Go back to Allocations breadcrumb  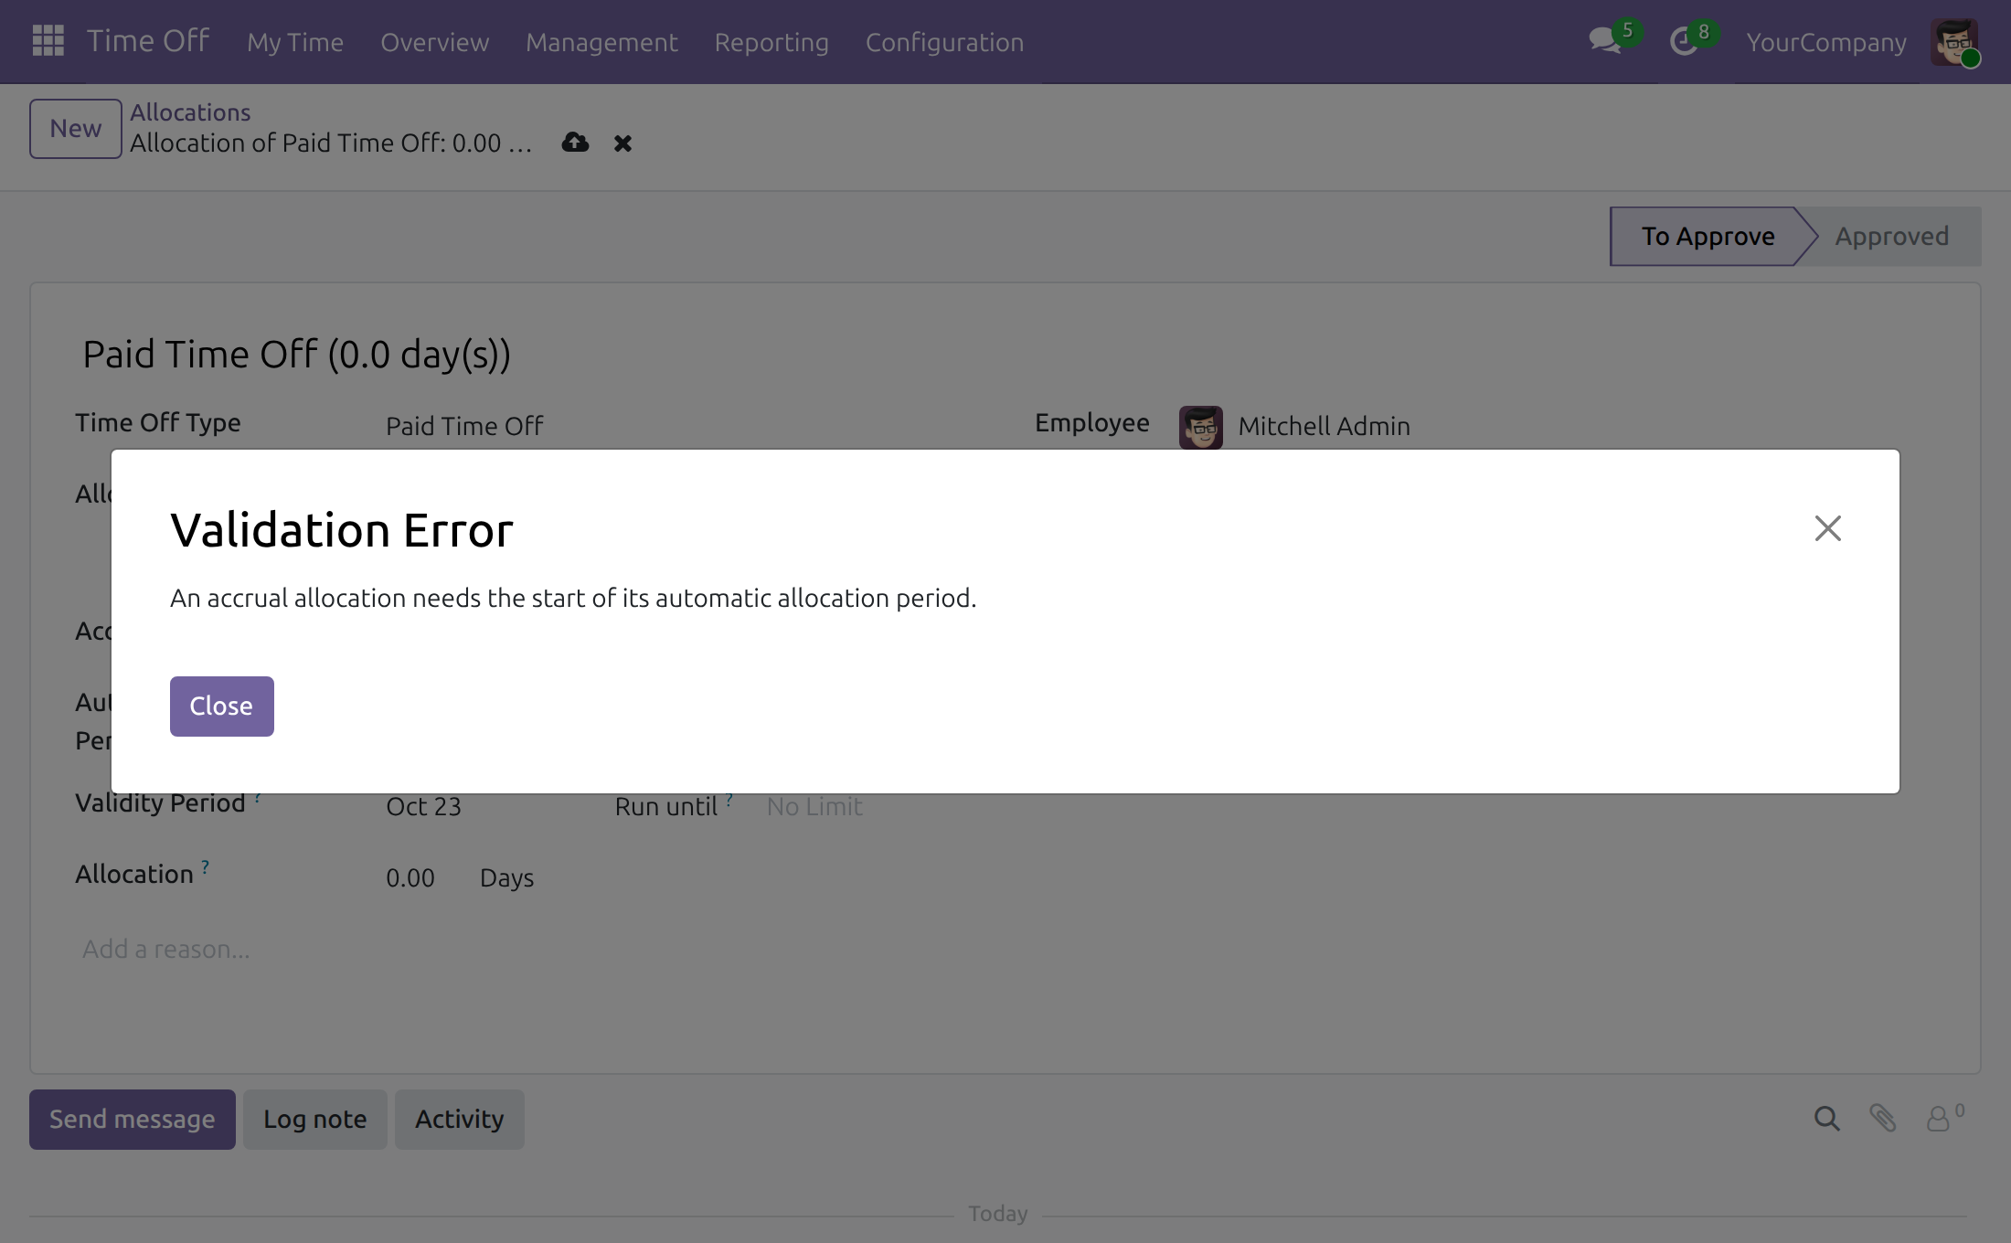click(190, 112)
